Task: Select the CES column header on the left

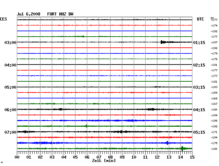Action: [3, 19]
